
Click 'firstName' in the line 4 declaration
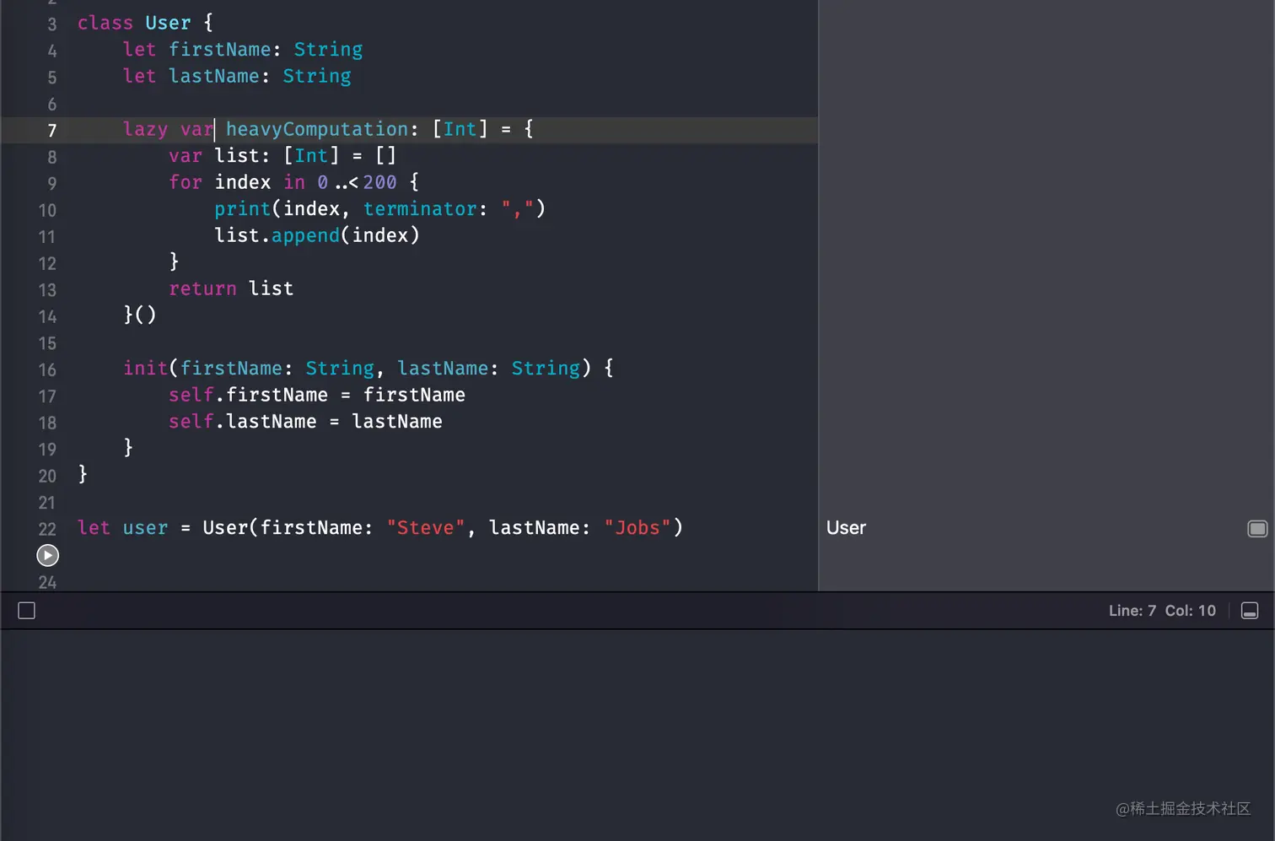point(219,50)
